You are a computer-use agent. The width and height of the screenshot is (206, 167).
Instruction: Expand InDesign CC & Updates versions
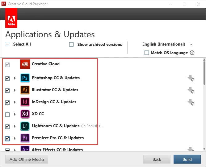(x=15, y=102)
